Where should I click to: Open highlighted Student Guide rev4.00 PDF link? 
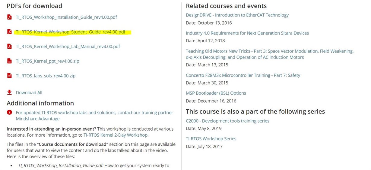click(x=71, y=32)
